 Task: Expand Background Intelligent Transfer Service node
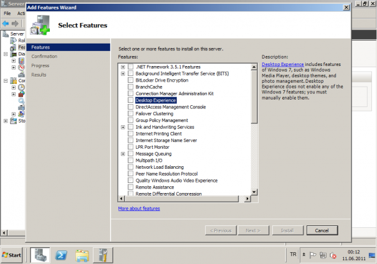(123, 73)
